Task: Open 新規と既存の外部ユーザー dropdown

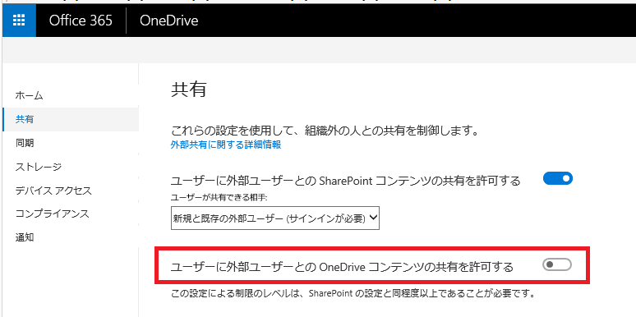Action: click(x=275, y=218)
